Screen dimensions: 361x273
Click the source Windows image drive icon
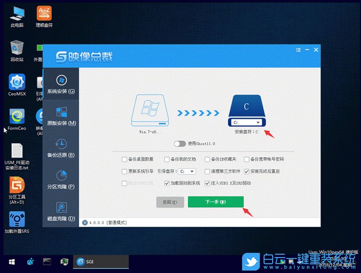point(150,110)
